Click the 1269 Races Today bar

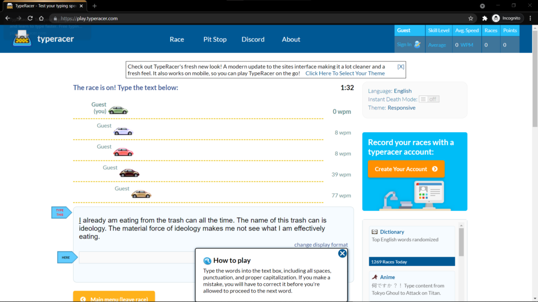tap(412, 262)
